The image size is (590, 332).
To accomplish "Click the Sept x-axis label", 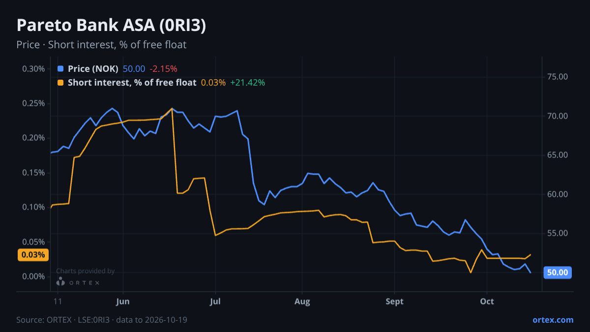I will [x=394, y=302].
